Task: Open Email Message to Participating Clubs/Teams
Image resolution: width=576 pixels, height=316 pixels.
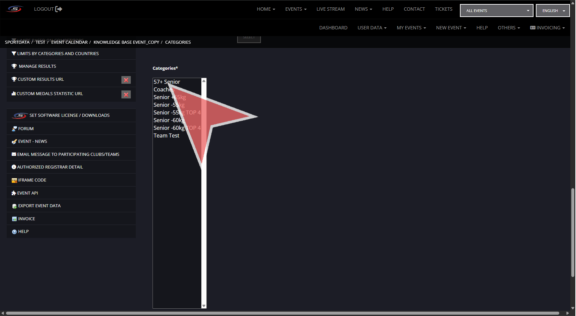Action: point(68,154)
